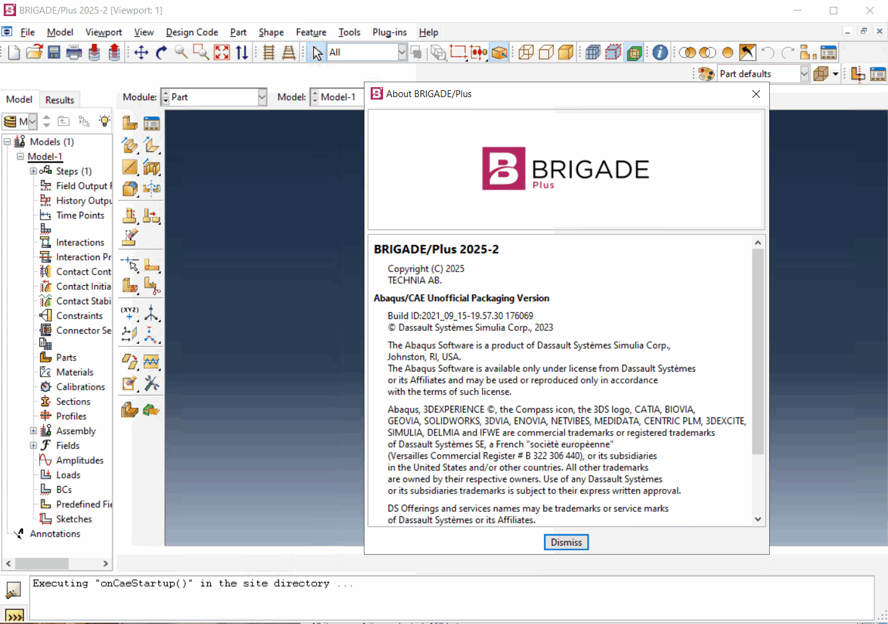The width and height of the screenshot is (888, 624).
Task: Open the Part Manager icon
Action: click(x=152, y=123)
